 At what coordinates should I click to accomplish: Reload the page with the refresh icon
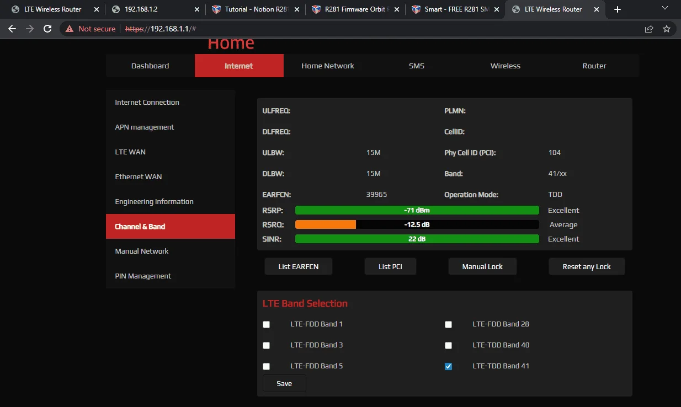[x=47, y=29]
